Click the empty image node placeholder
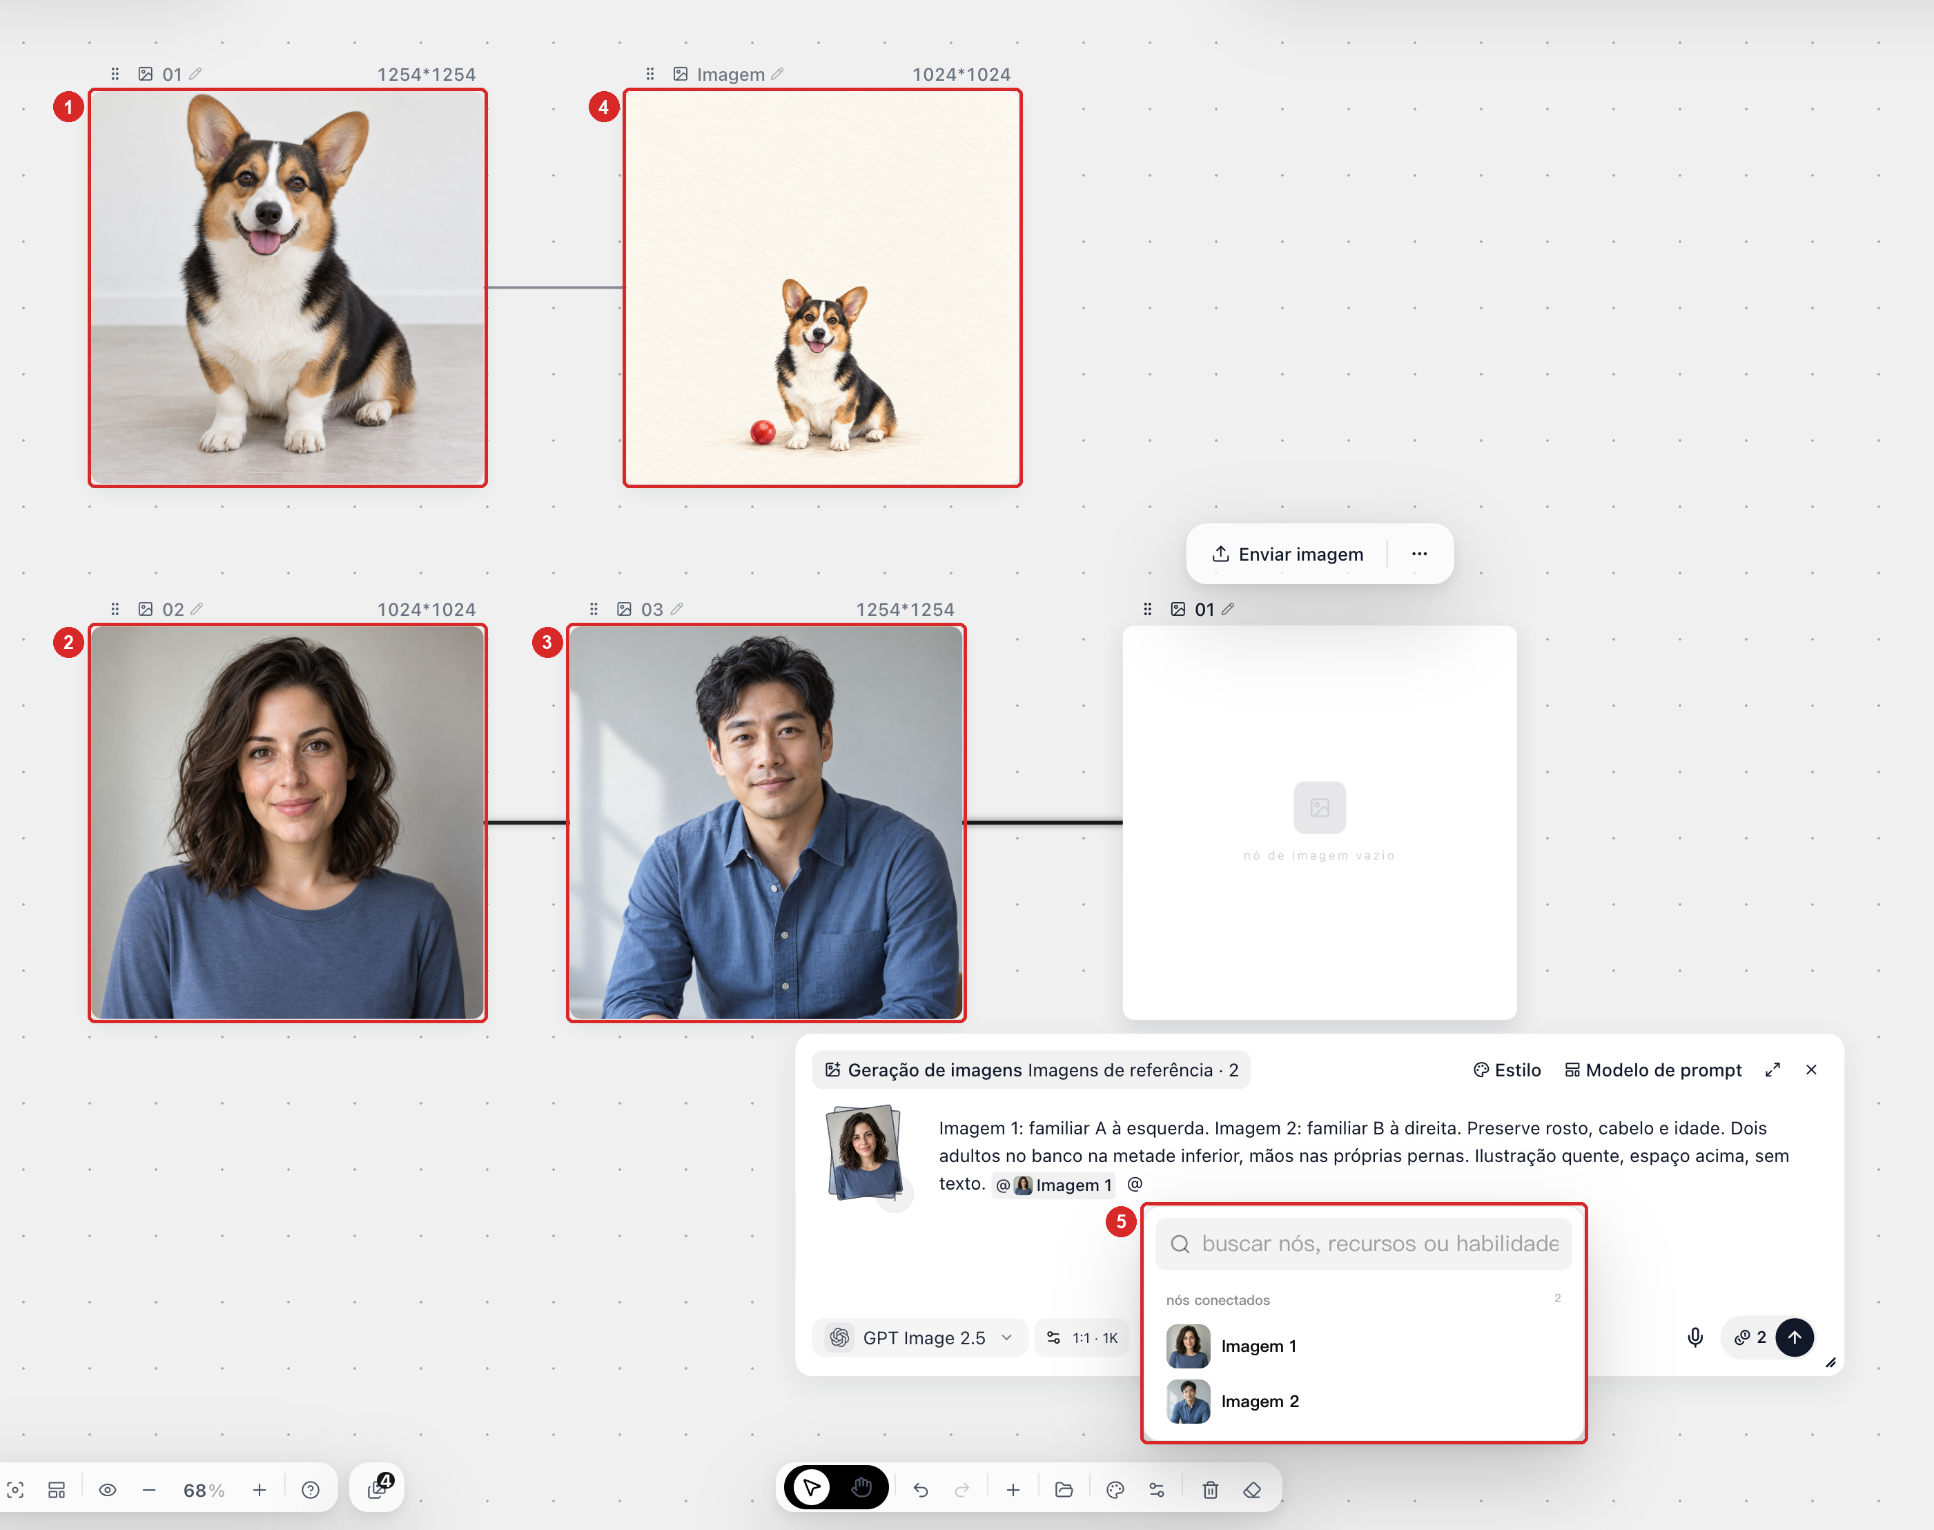Screen dimensions: 1934x1530 [1320, 822]
